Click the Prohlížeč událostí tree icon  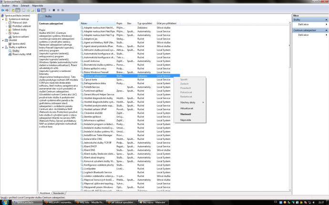[x=10, y=26]
